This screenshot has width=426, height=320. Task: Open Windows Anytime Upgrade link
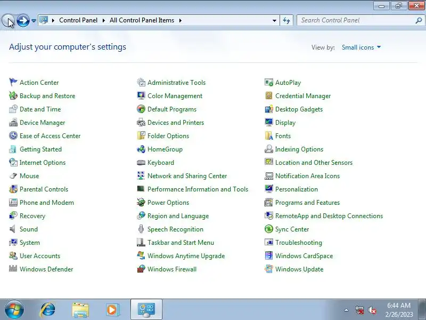click(x=186, y=256)
